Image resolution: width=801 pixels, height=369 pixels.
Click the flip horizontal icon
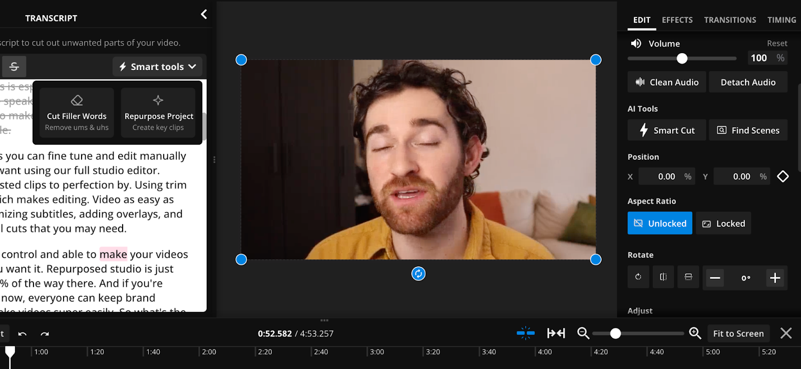pos(663,277)
